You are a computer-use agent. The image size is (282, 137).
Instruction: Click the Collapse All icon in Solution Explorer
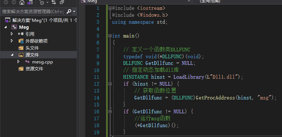[62, 2]
